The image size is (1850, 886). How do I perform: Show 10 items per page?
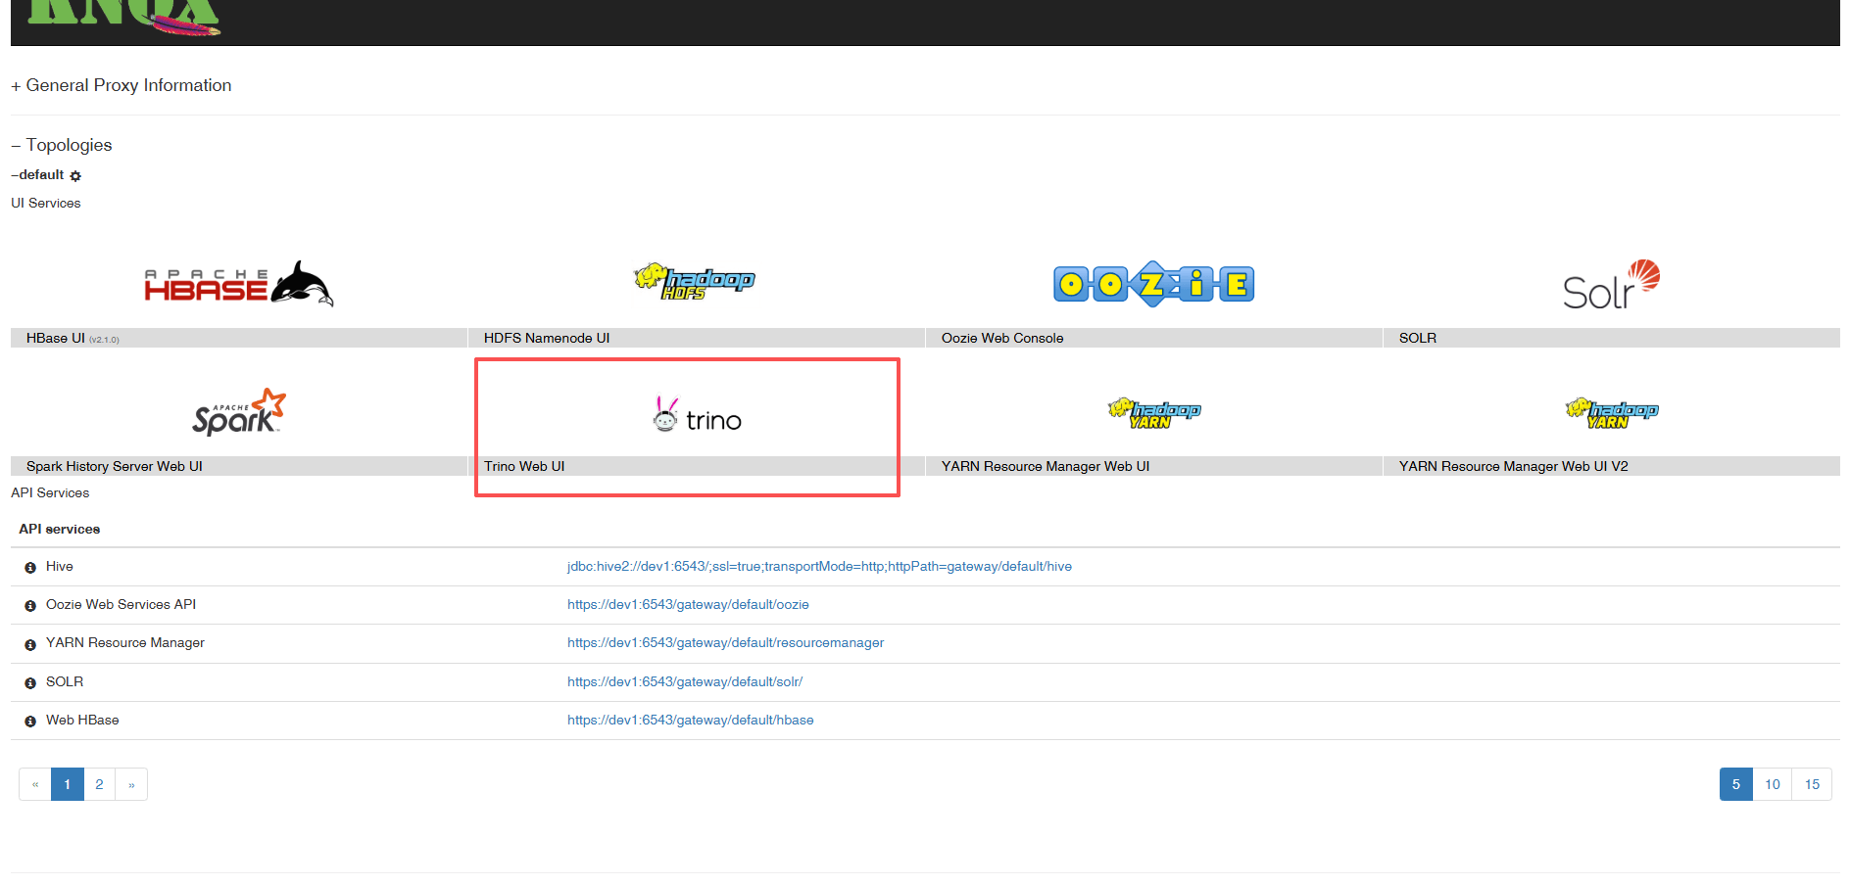click(x=1772, y=784)
